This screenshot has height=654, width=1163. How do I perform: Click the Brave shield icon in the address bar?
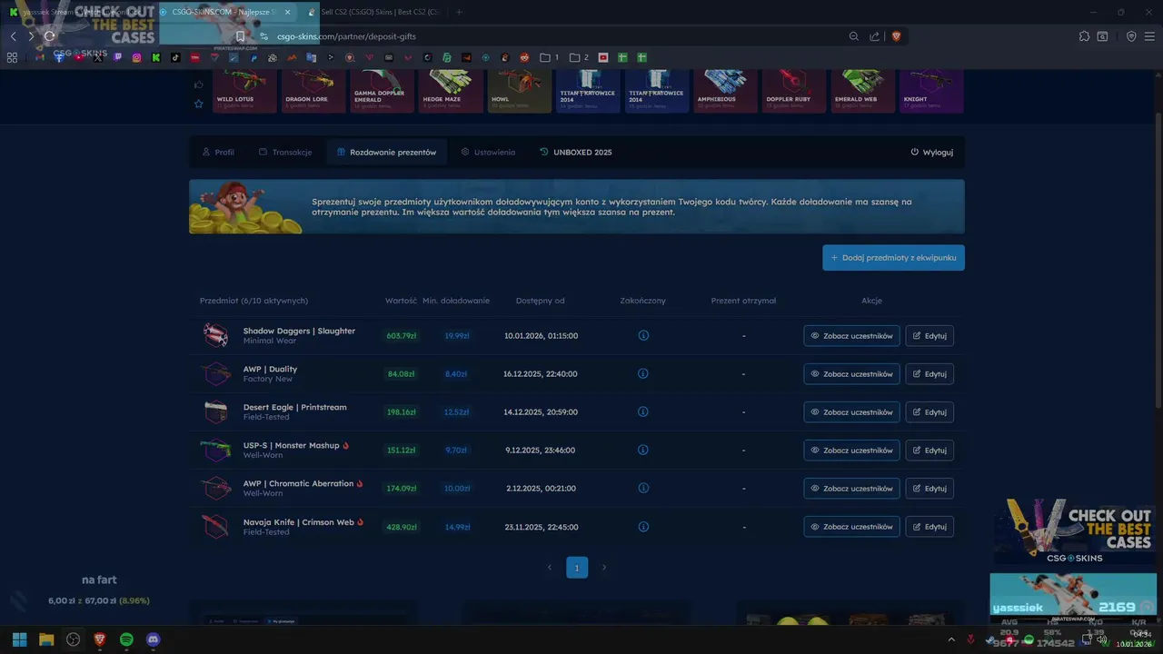[896, 36]
